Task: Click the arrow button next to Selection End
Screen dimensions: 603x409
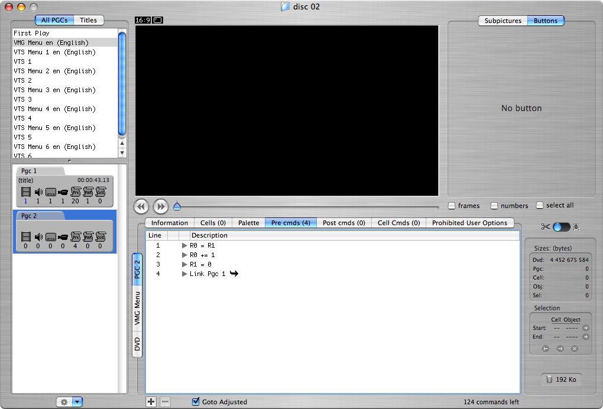Action: tap(586, 337)
